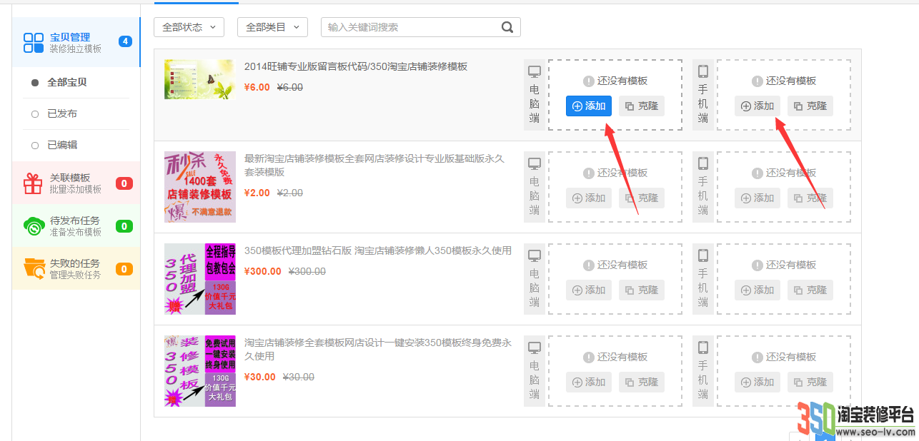Viewport: 919px width, 441px height.
Task: Open 代理加盟 thumbnail of ¥300.00 item
Action: [x=200, y=279]
